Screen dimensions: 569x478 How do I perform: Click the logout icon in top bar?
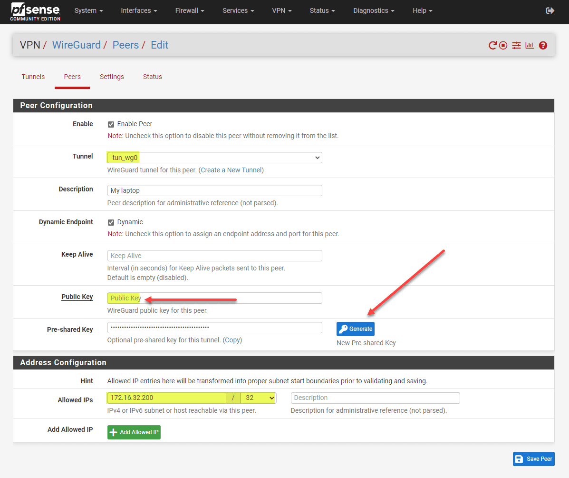click(x=550, y=10)
